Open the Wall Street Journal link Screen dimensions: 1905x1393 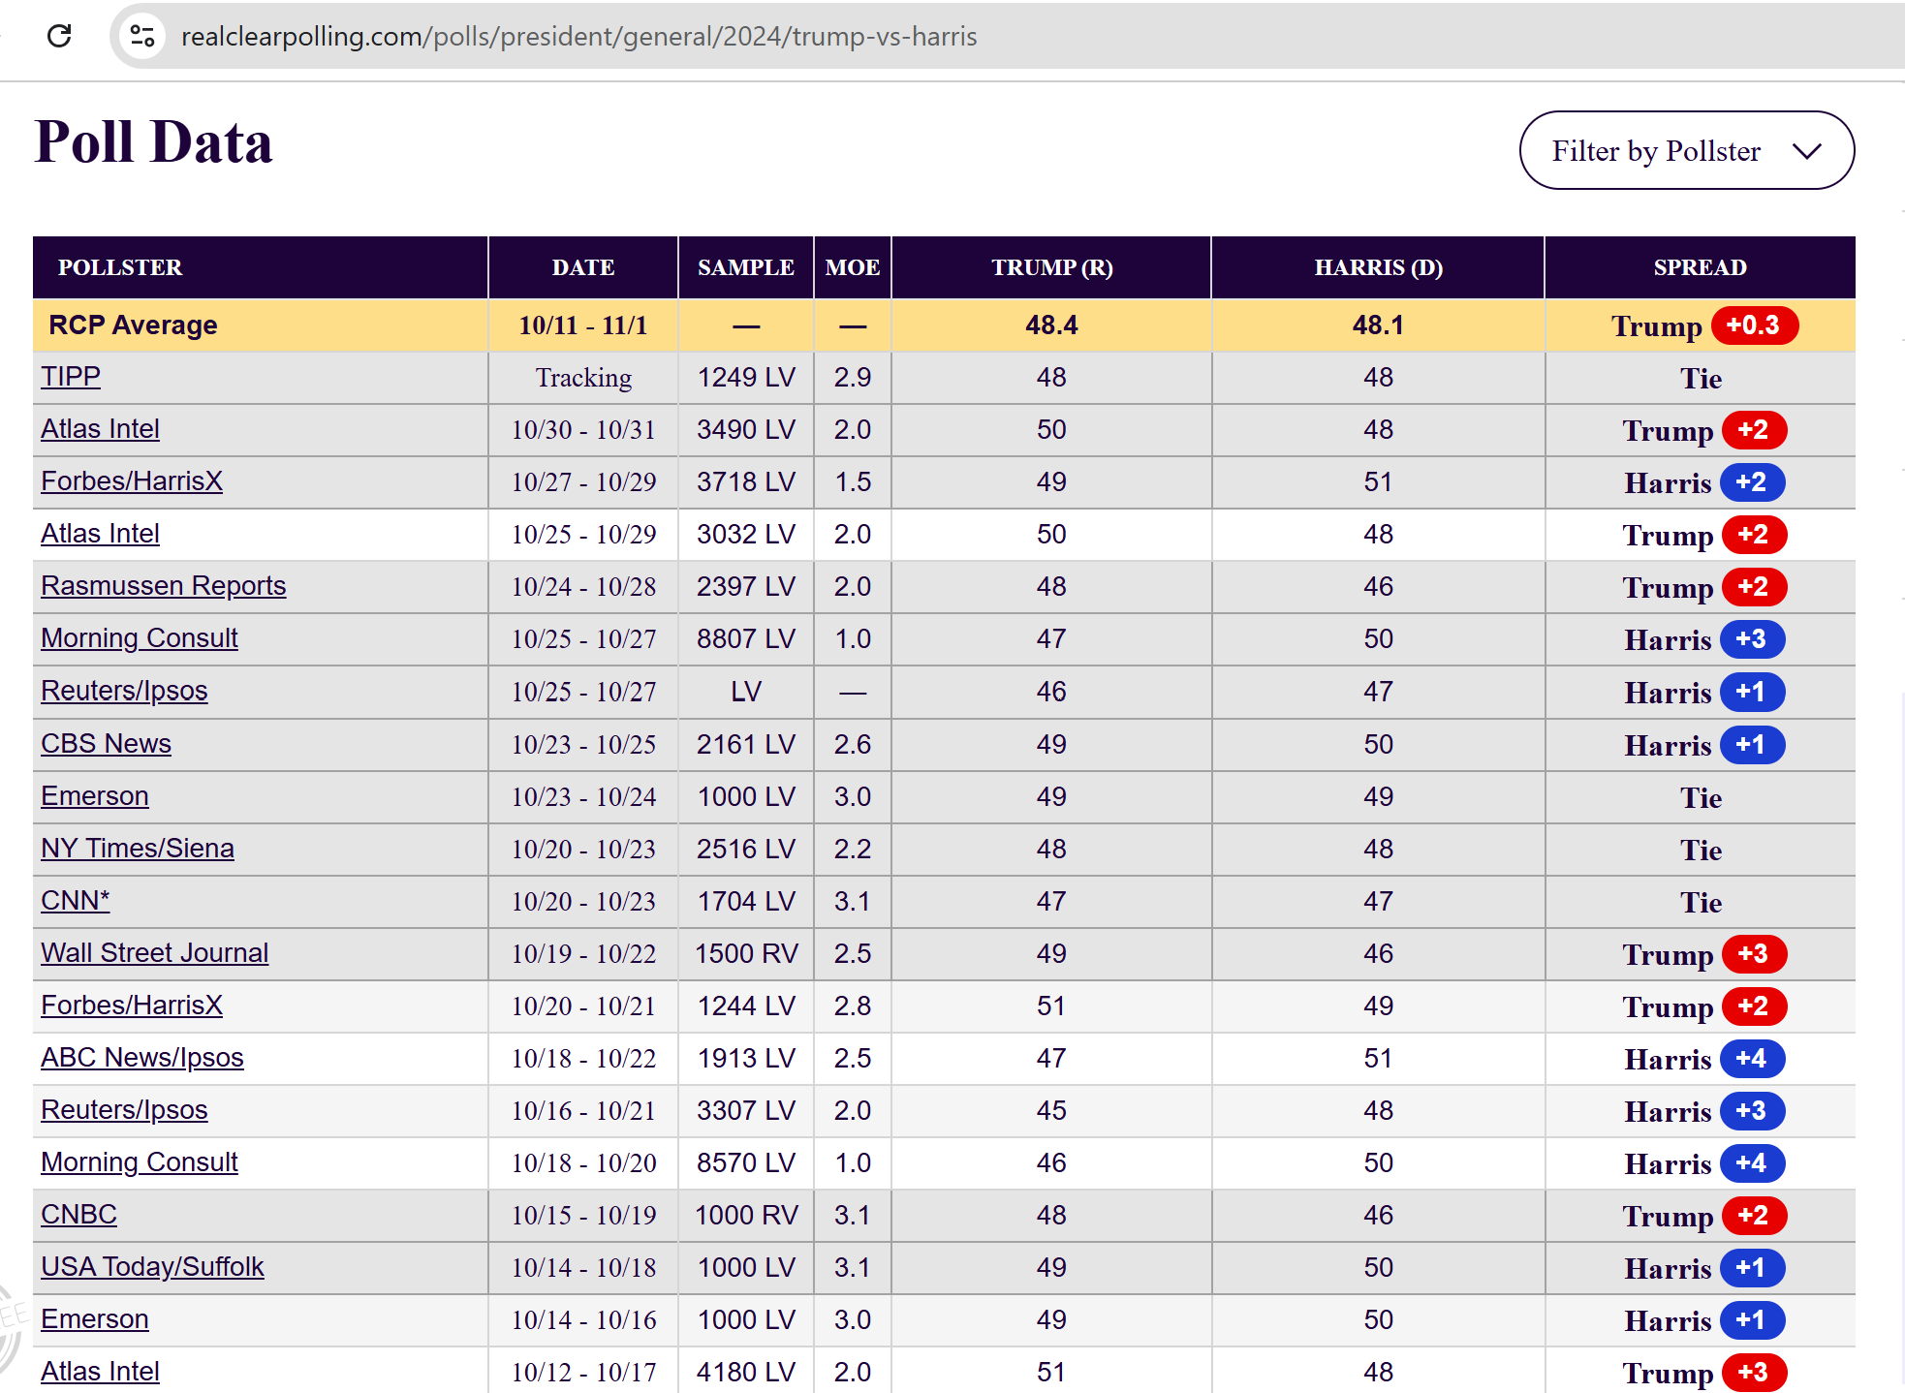pos(154,952)
